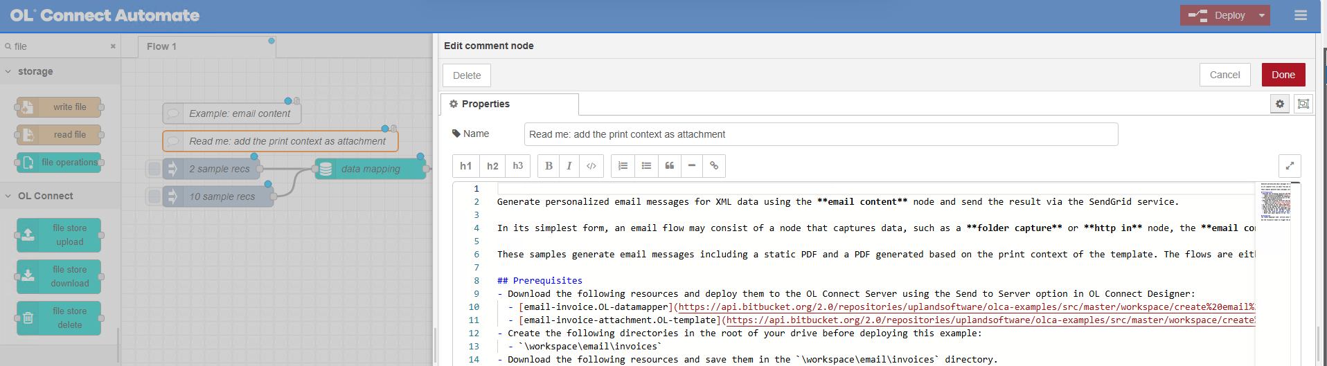
Task: Trigger the '10 sample recs' inject button
Action: tap(154, 196)
